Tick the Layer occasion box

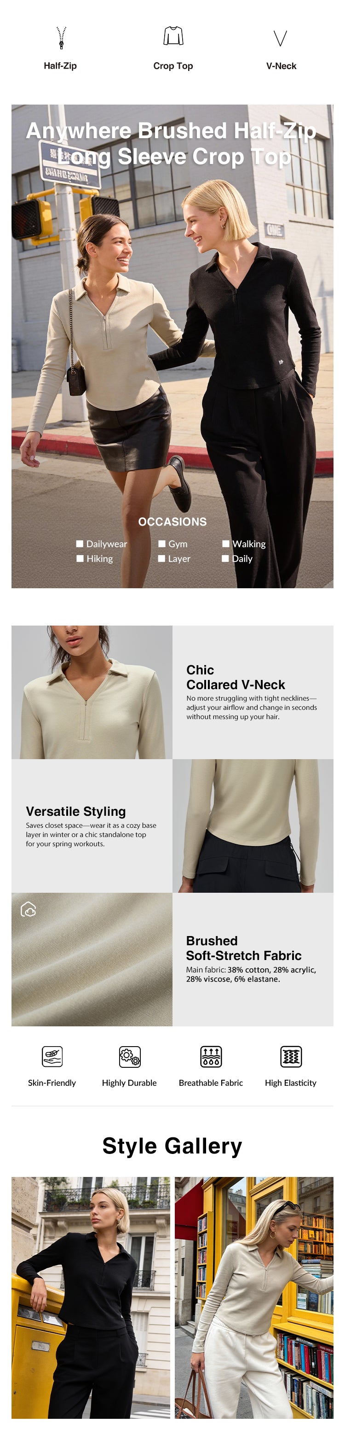pos(161,558)
